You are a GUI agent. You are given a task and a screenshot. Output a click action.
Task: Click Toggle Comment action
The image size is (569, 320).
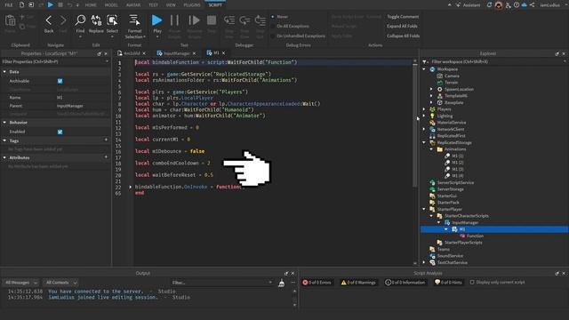403,17
